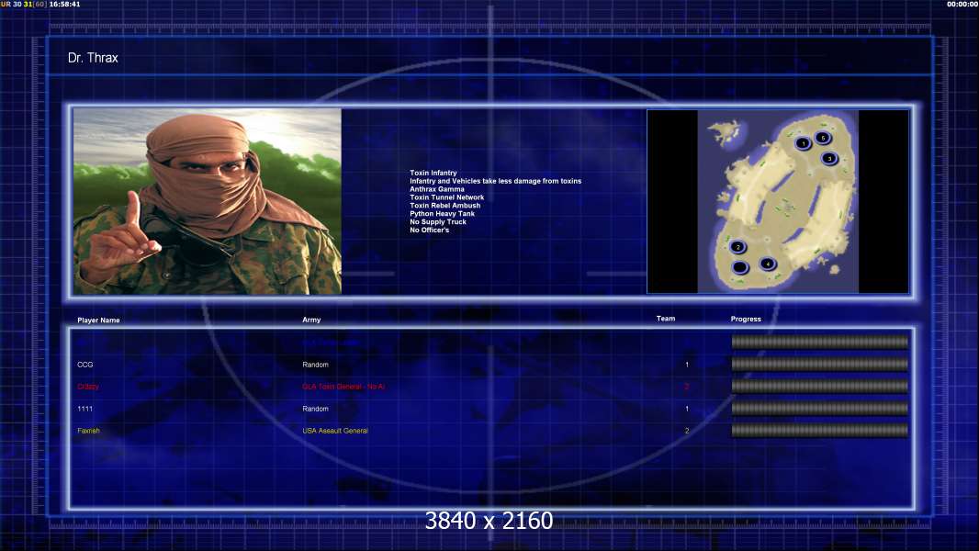Click player name CCG
The height and width of the screenshot is (551, 979).
pos(84,365)
